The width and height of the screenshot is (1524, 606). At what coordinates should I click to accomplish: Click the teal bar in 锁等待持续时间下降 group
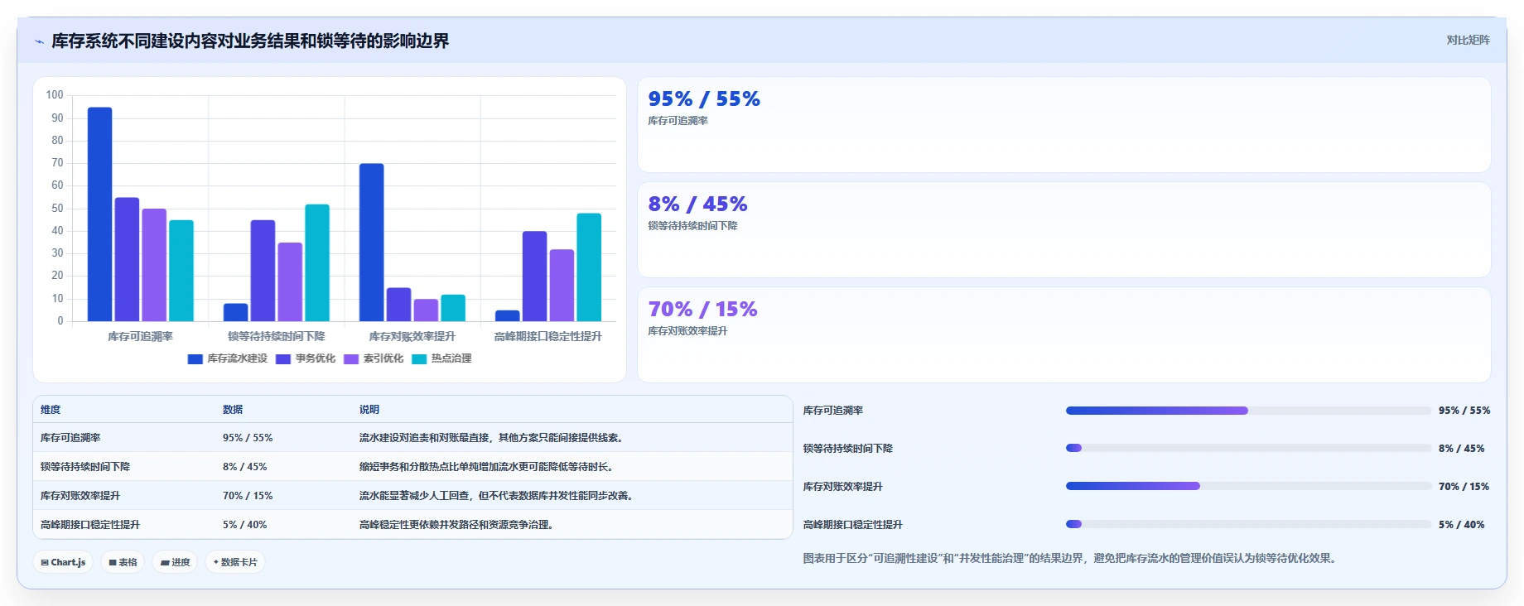pyautogui.click(x=317, y=262)
